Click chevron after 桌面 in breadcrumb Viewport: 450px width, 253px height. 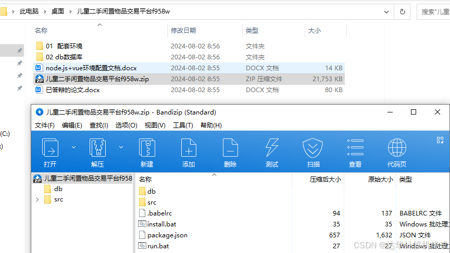click(x=70, y=12)
